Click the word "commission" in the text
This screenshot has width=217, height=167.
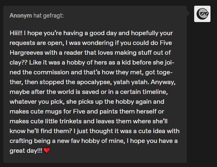[51, 72]
